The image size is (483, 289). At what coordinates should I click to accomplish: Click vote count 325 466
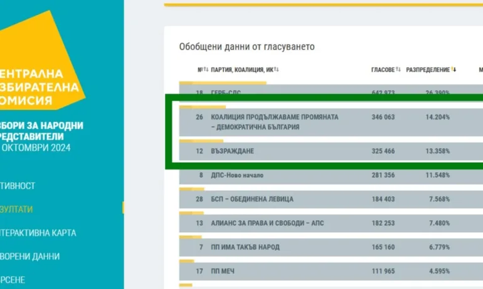(383, 151)
